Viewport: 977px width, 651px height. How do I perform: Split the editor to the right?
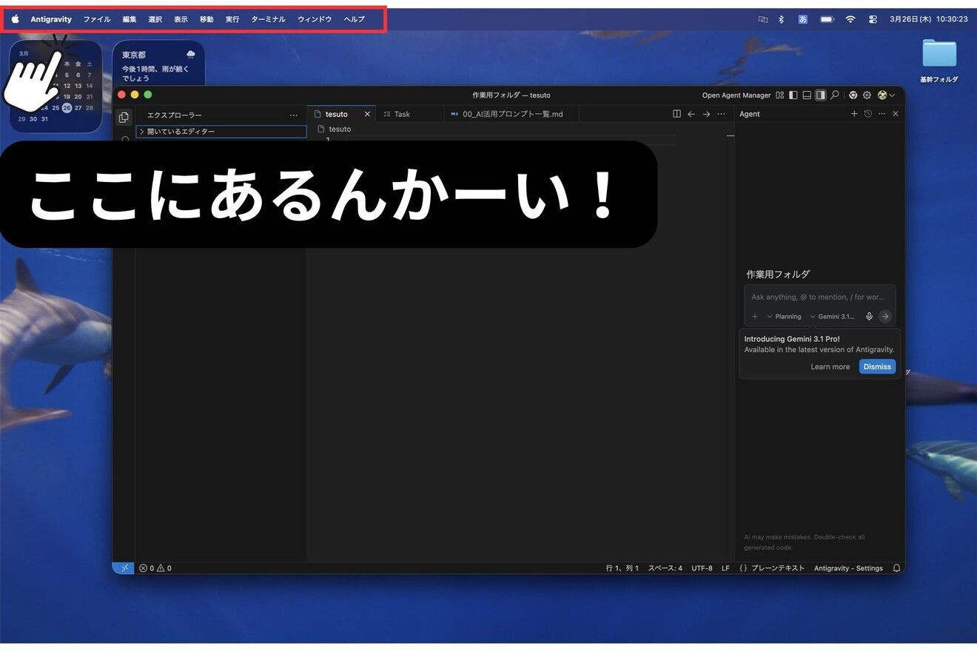676,114
